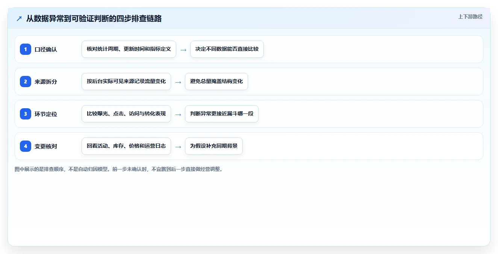Click the 回看活动、库存、价格和运营日志 box
Viewport: 498px width, 254px height.
coord(126,146)
